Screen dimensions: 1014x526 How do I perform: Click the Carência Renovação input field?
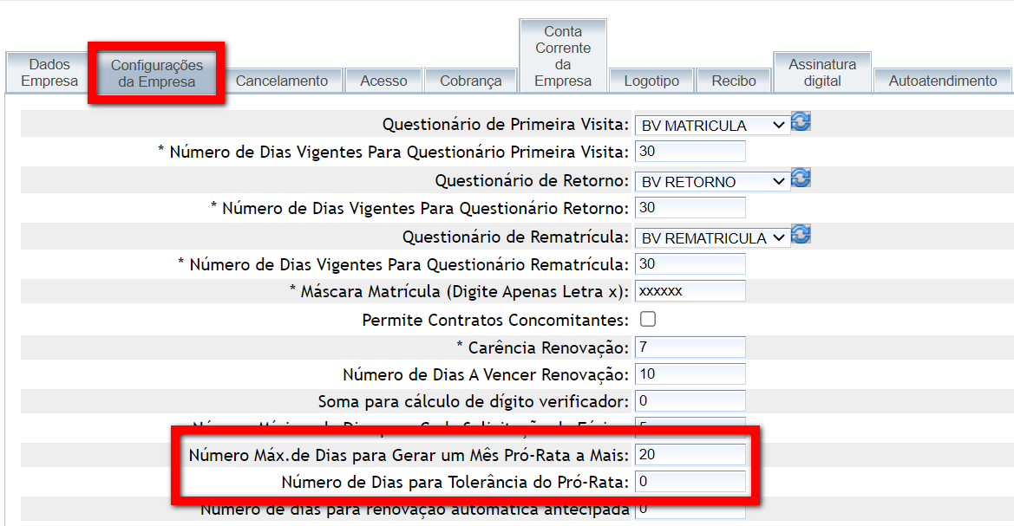[690, 347]
